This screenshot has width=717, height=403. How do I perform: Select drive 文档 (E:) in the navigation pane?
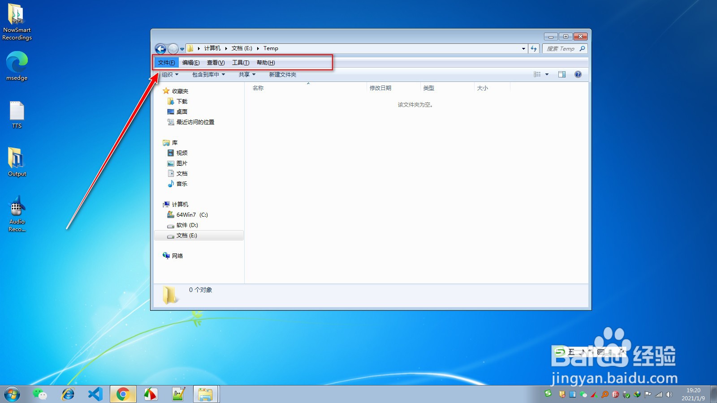[199, 236]
